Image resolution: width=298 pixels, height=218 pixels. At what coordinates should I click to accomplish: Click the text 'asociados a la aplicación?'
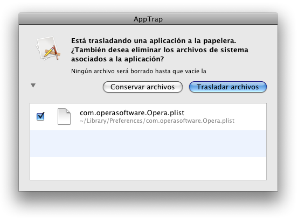click(117, 59)
